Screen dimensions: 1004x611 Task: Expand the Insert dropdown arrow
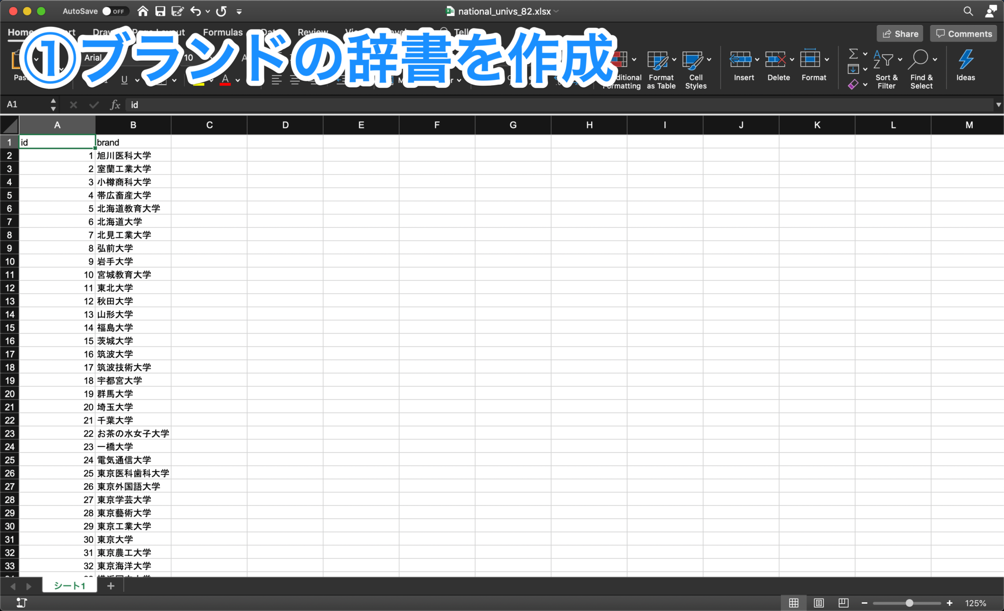(757, 59)
